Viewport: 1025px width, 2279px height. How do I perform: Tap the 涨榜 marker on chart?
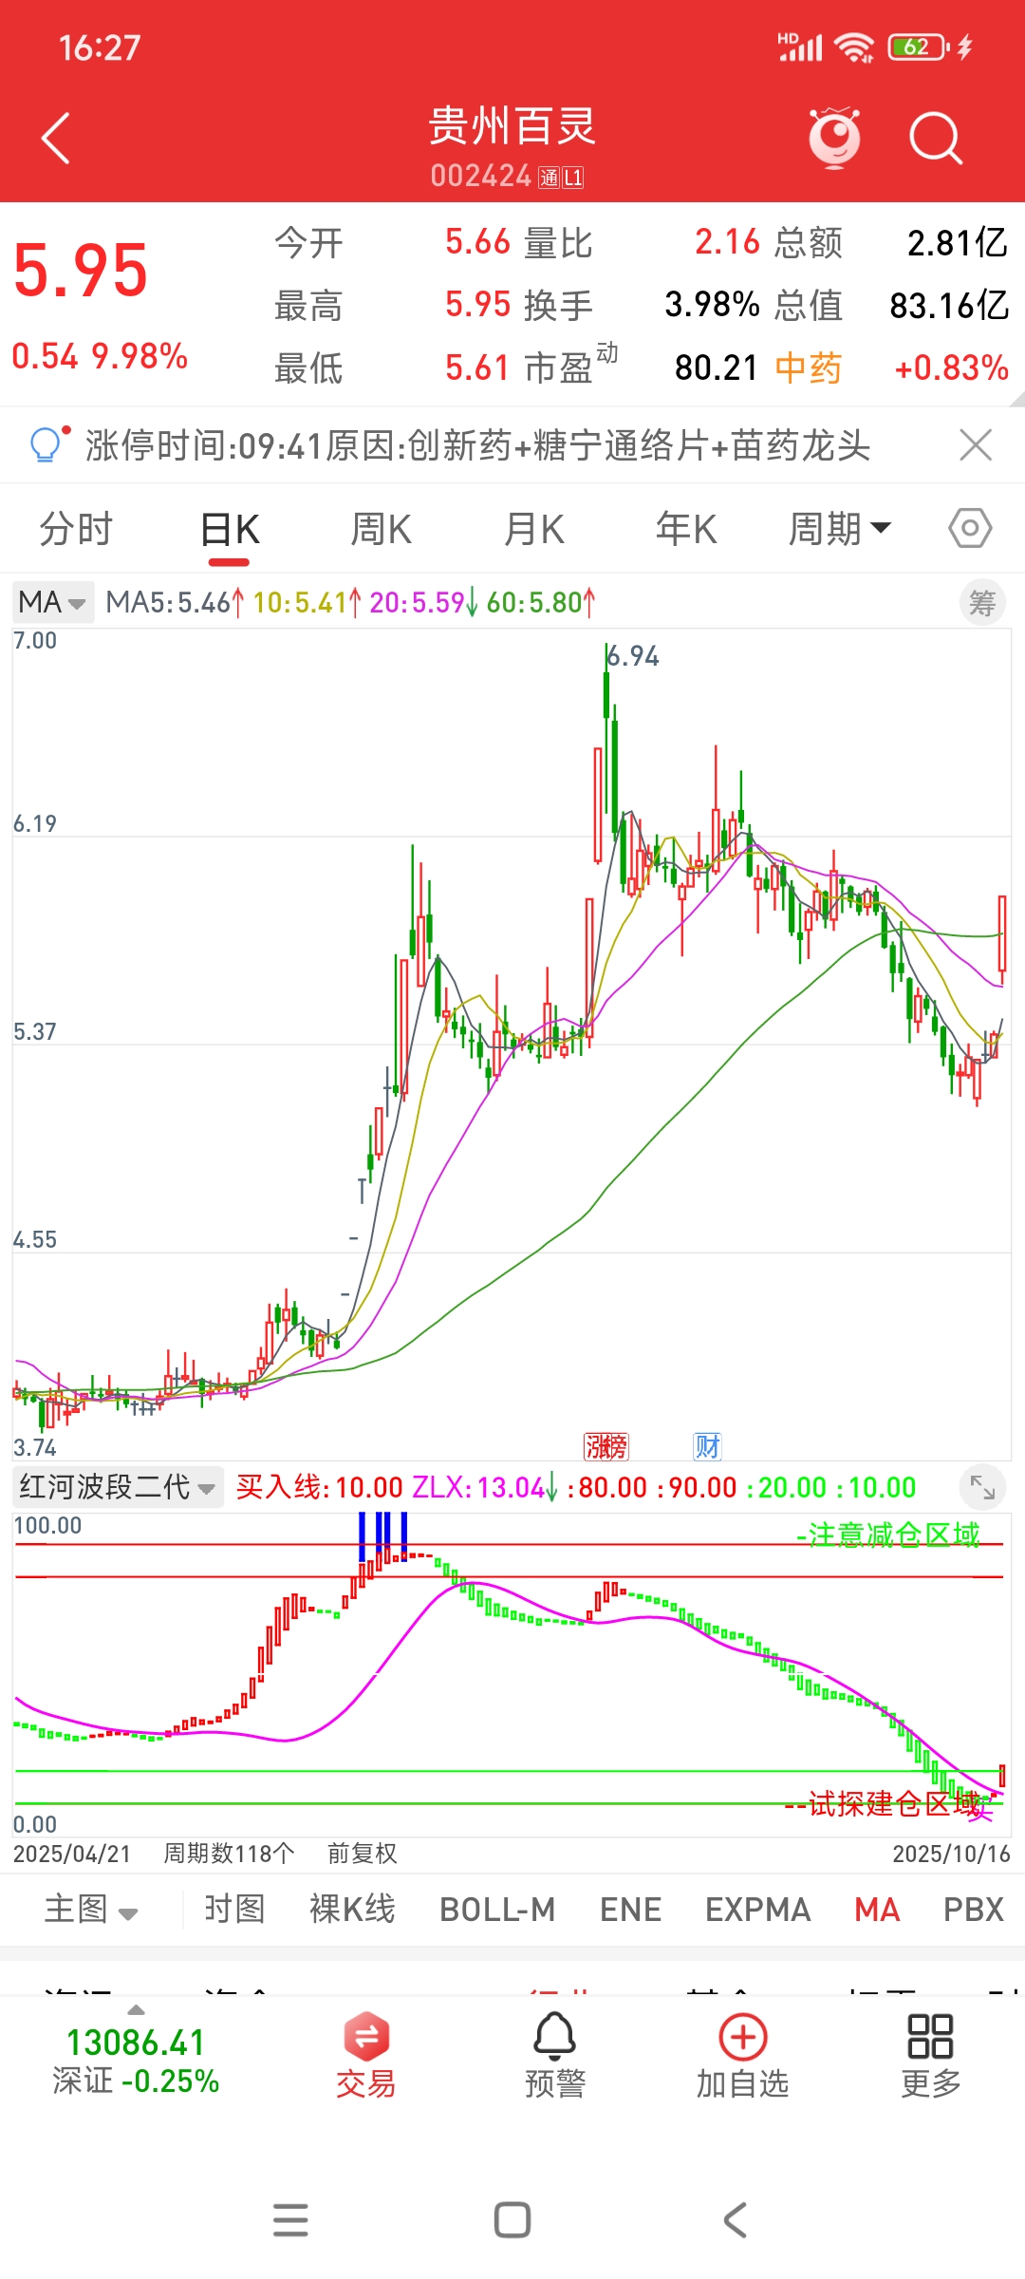606,1446
